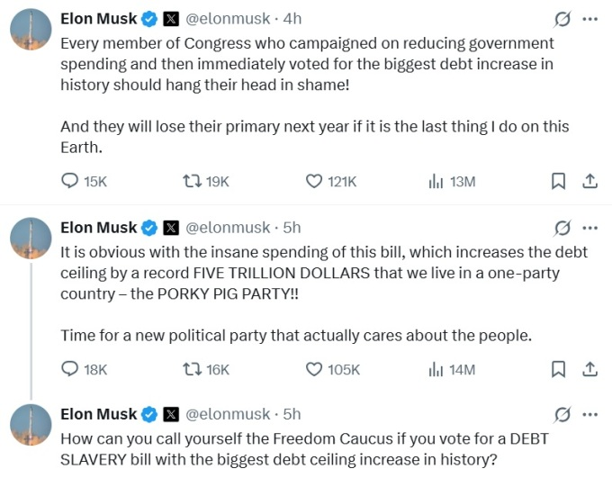View analytics on the 13M views tweet
This screenshot has height=478, width=612.
click(436, 181)
